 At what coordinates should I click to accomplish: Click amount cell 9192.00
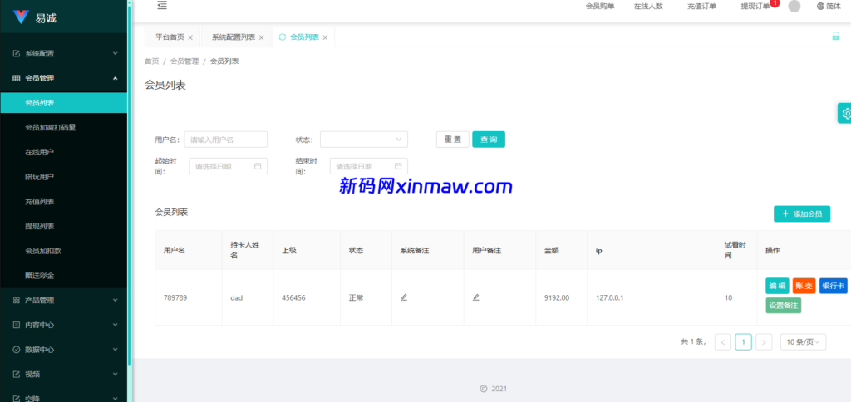(557, 297)
